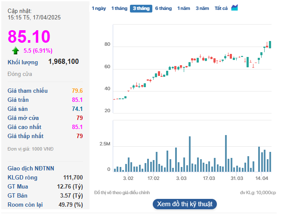Screen dimensions: 287x214
Task: Click the green up arrow price indicator
Action: tap(15, 50)
